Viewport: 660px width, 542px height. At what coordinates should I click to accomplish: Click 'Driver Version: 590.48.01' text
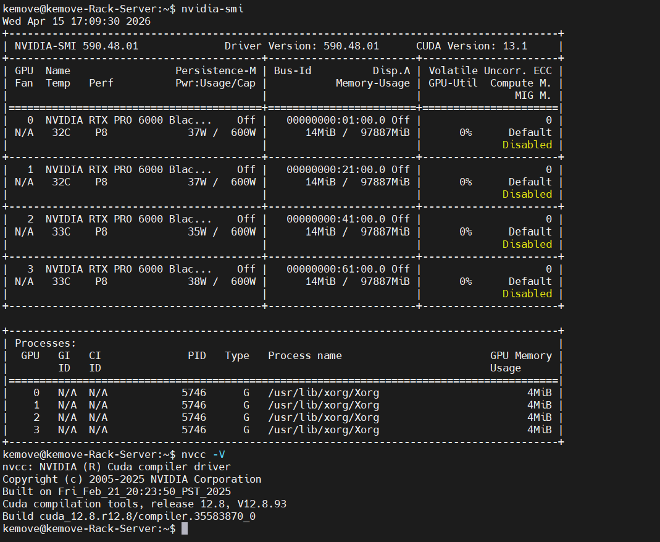301,46
